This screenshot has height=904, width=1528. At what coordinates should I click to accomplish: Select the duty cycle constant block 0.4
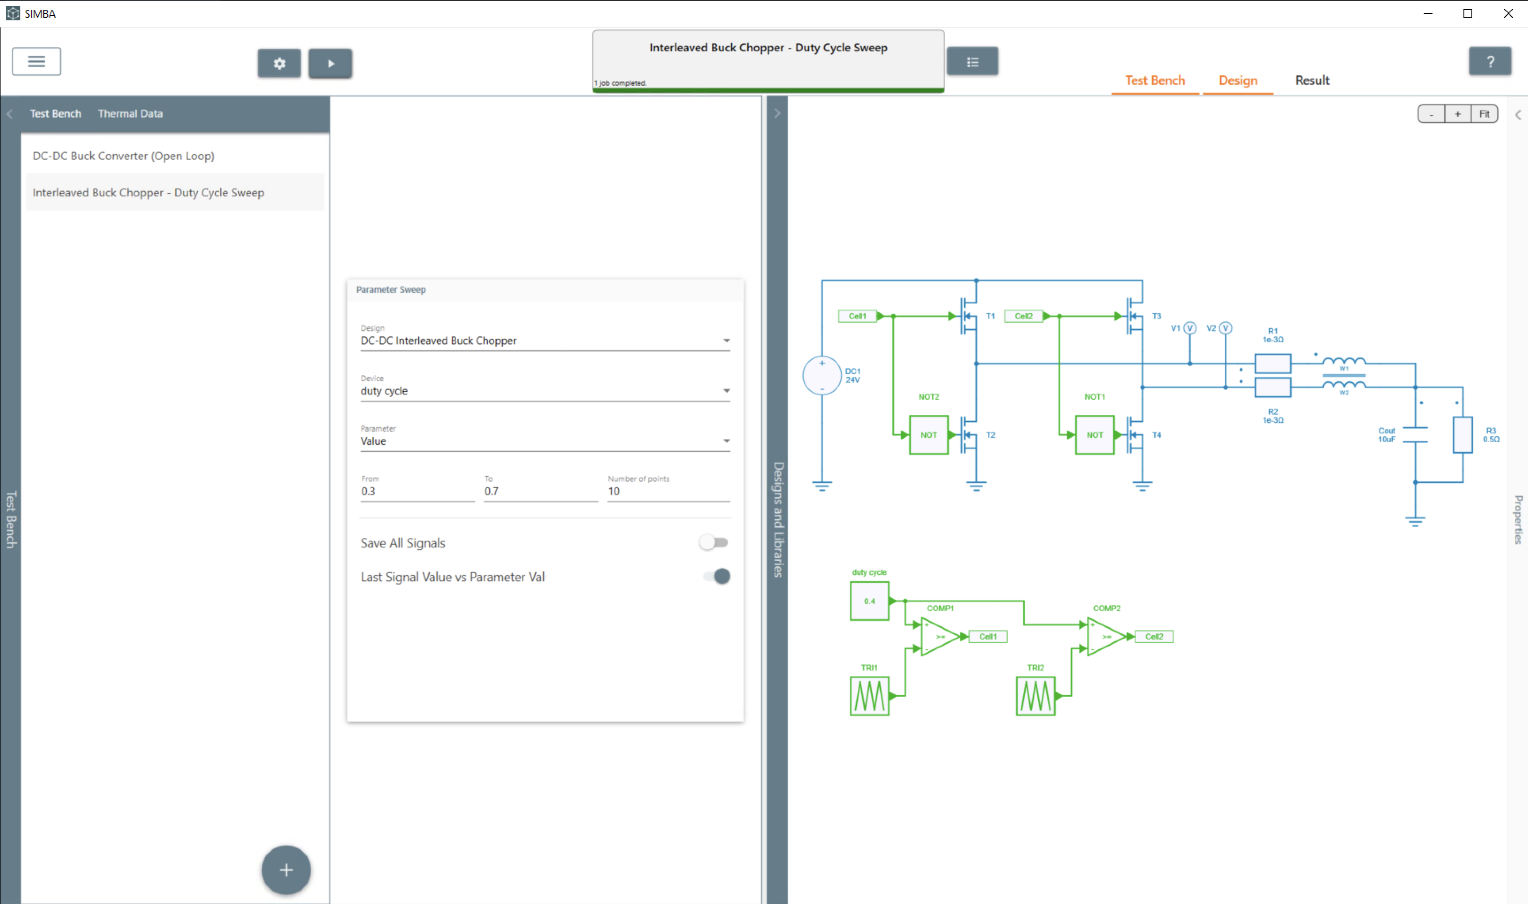869,601
